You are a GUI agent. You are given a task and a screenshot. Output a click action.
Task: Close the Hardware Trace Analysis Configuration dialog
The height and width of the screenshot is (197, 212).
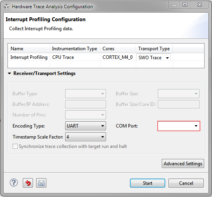199,5
